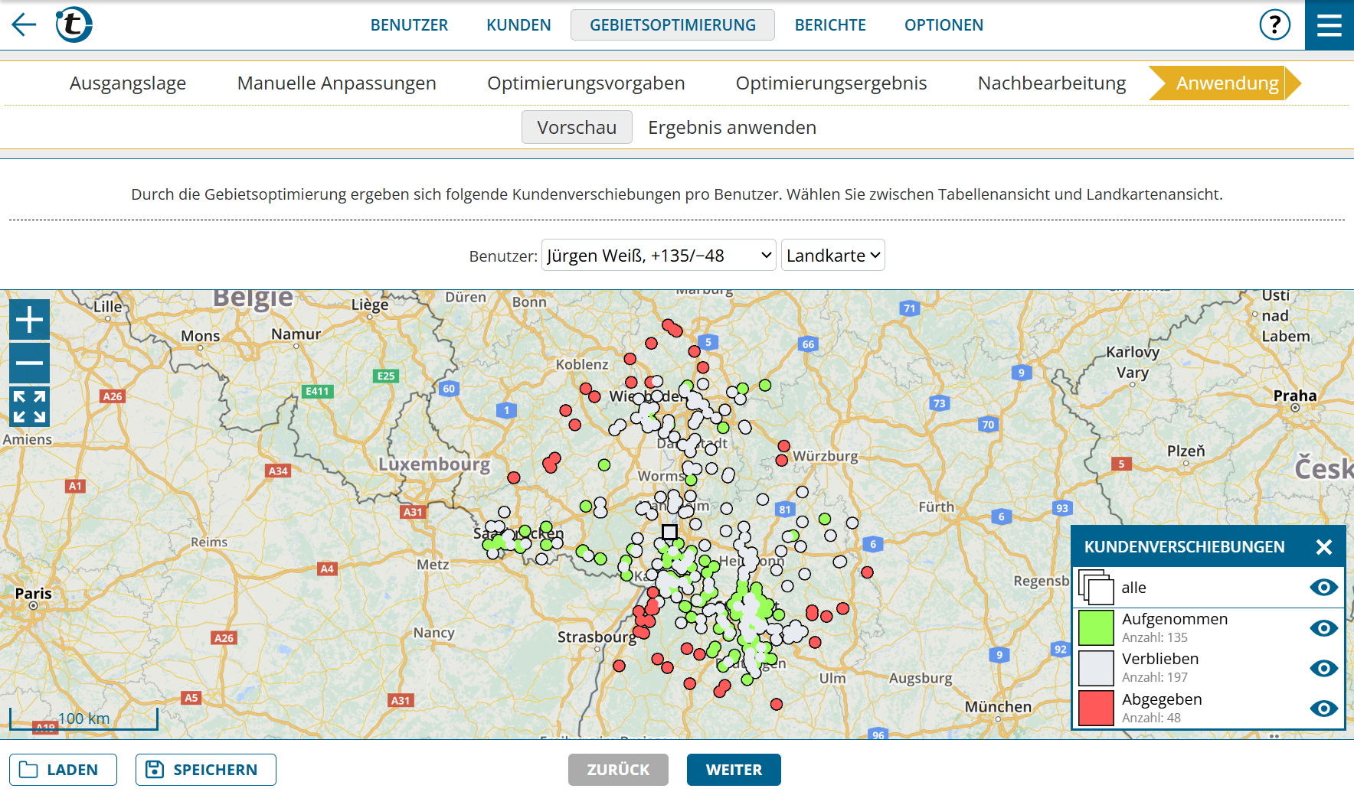Click the 100 km map scale bar
Screen dimensions: 1354x795
coord(83,719)
